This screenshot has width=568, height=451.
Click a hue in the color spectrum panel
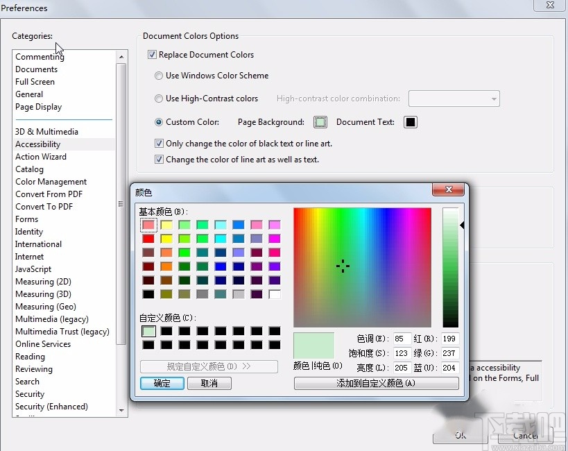click(343, 266)
